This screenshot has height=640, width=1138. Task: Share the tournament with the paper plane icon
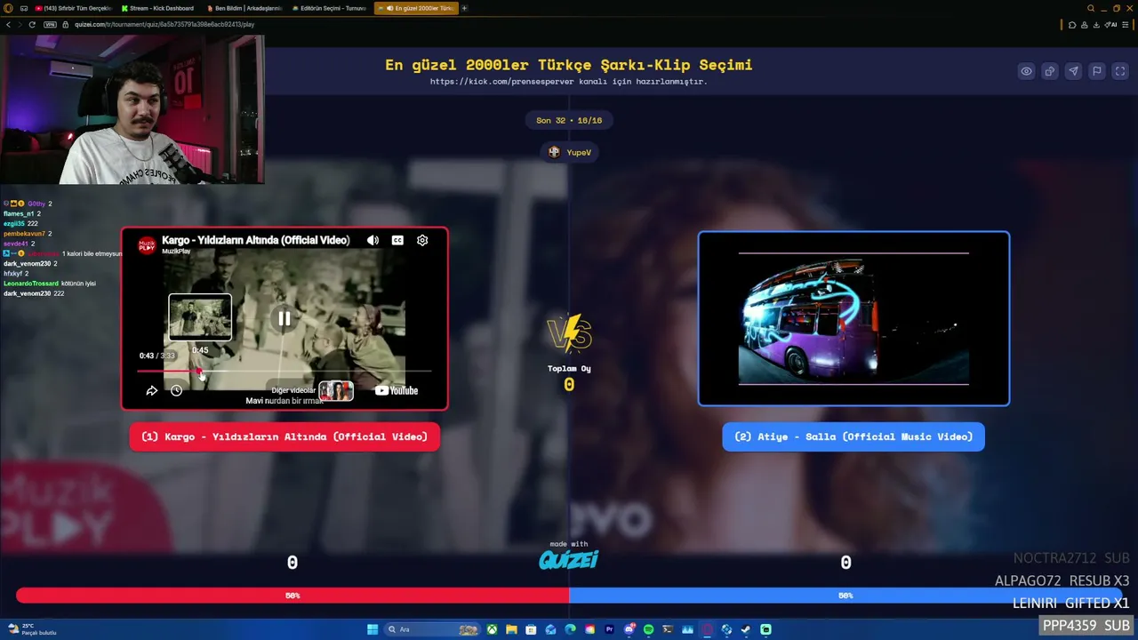tap(1073, 71)
